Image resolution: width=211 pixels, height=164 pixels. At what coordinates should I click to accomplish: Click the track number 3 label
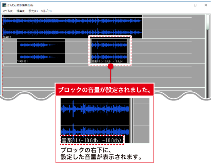[3, 65]
